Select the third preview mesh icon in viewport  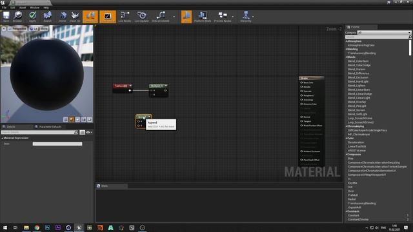tap(77, 119)
